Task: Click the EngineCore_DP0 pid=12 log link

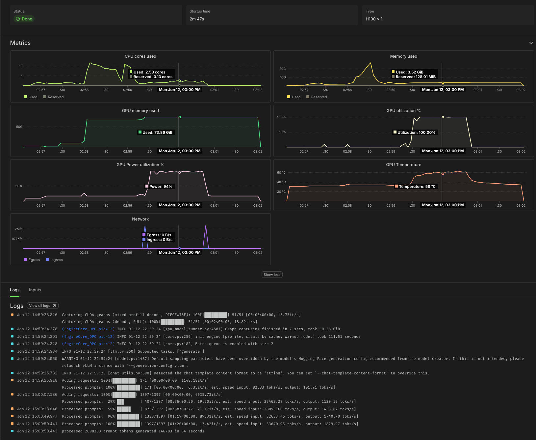Action: [88, 329]
